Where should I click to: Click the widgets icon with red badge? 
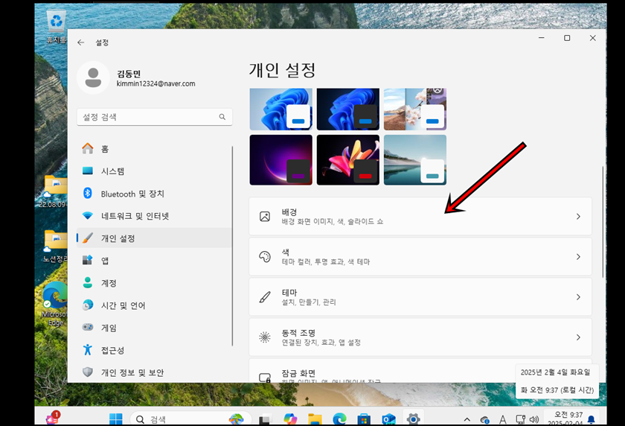point(52,418)
